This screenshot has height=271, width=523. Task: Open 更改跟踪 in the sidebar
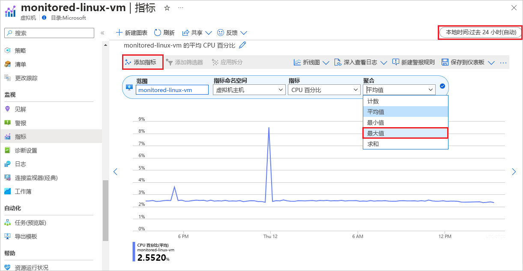pyautogui.click(x=51, y=78)
